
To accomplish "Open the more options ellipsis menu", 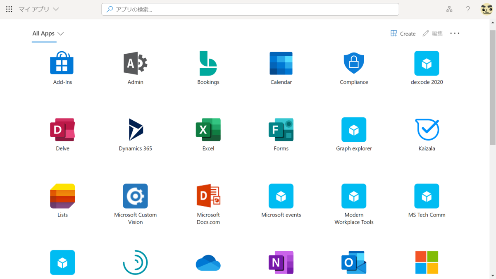I will [x=455, y=33].
